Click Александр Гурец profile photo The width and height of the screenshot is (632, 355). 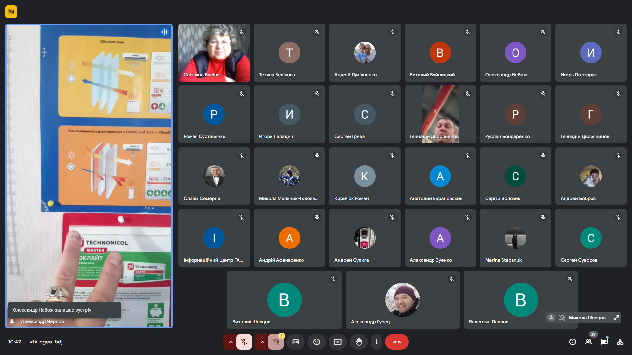[403, 300]
